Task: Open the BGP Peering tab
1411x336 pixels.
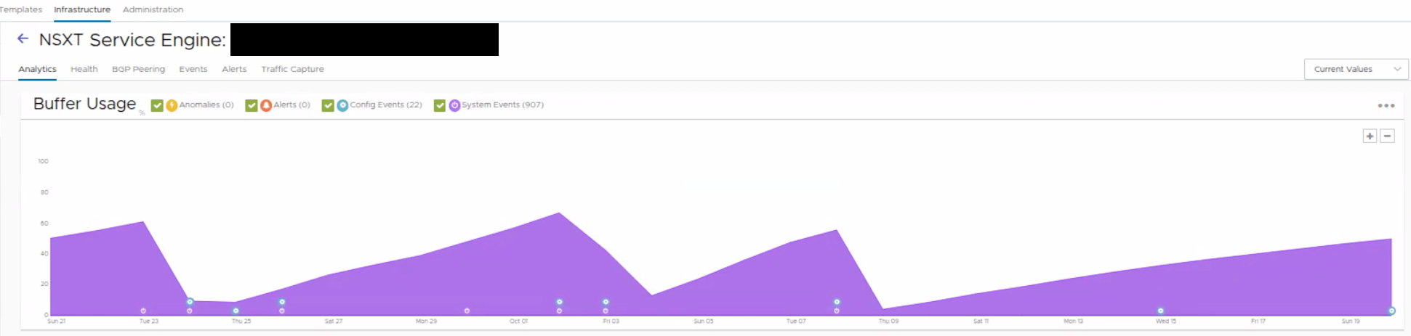Action: pos(138,69)
